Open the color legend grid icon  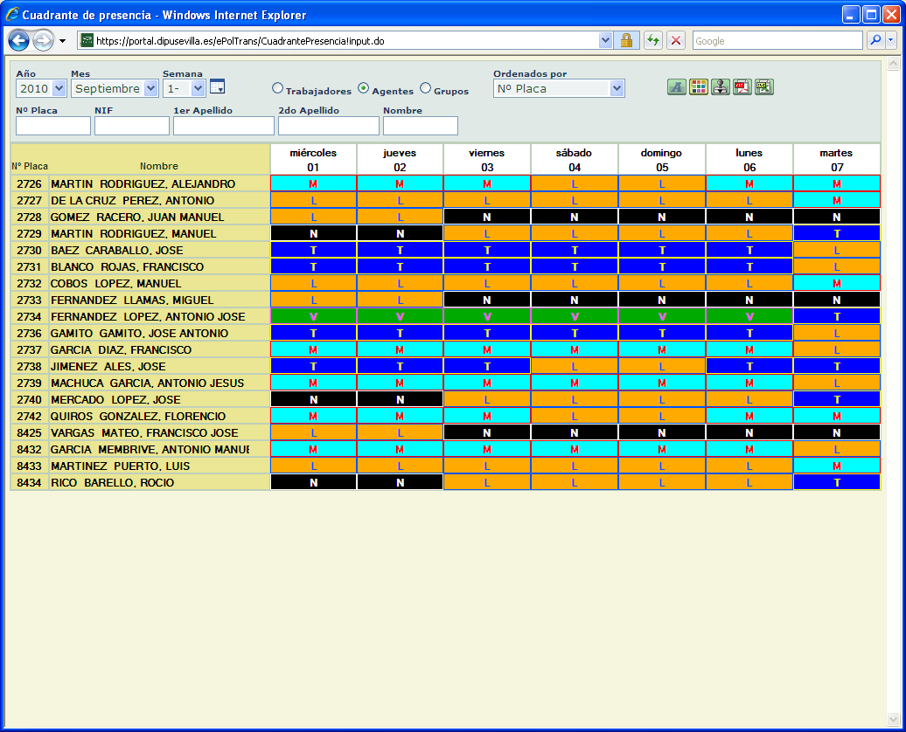tap(698, 86)
